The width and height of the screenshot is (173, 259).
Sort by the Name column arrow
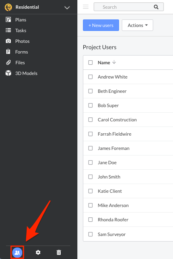[x=114, y=62]
